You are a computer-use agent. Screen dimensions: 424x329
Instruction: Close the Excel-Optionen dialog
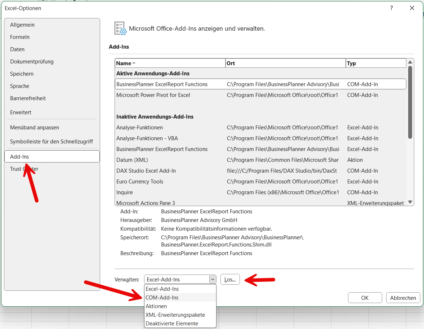(x=412, y=8)
